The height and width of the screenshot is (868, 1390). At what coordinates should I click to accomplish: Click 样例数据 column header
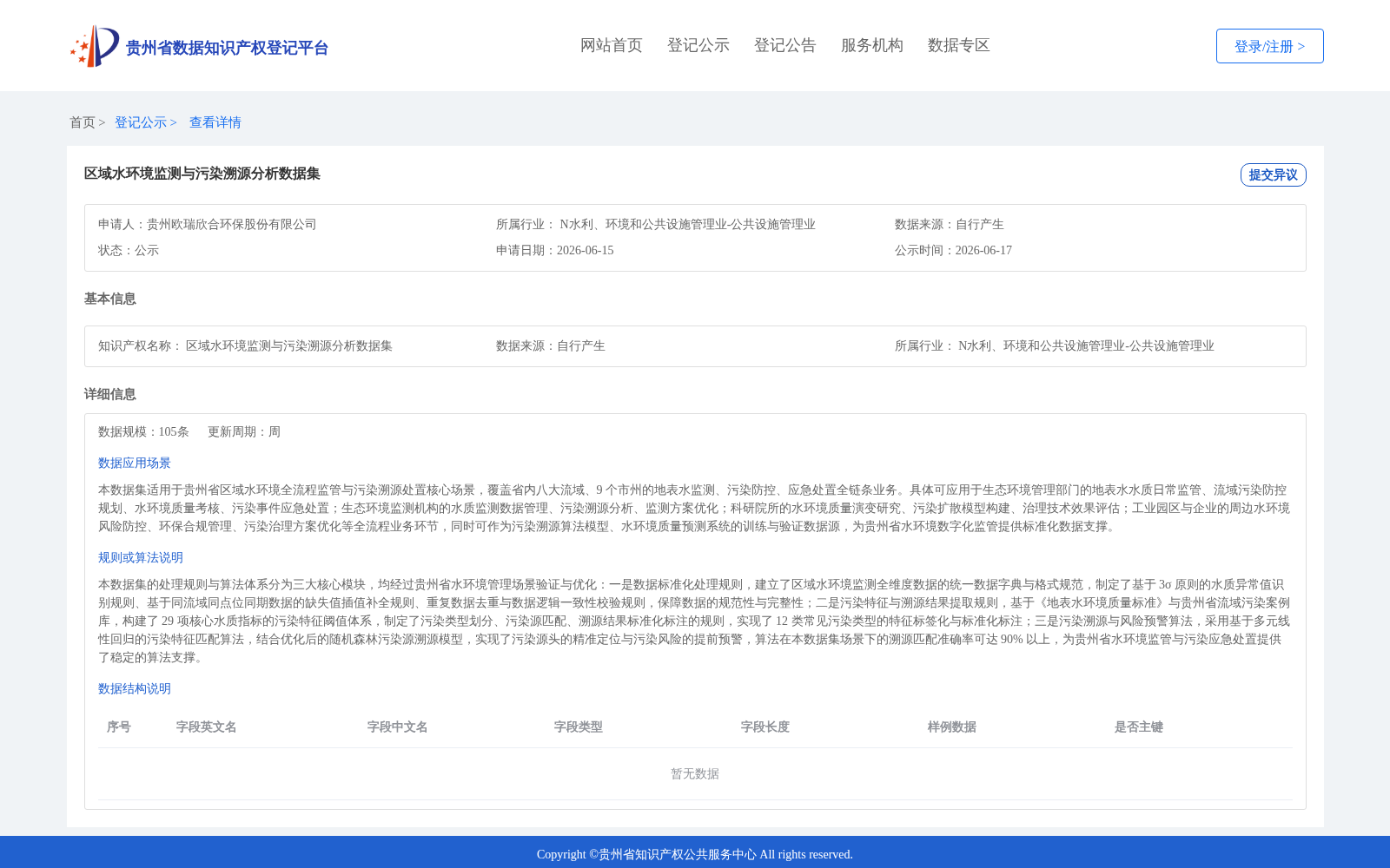coord(952,727)
